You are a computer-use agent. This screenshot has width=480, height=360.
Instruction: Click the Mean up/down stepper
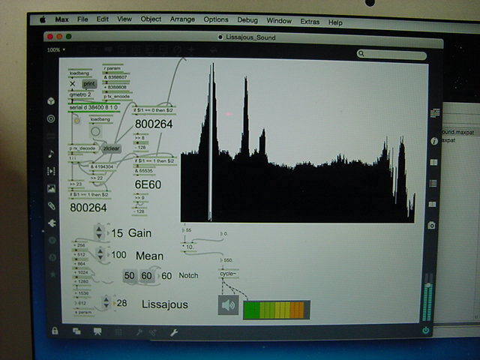[x=100, y=254]
